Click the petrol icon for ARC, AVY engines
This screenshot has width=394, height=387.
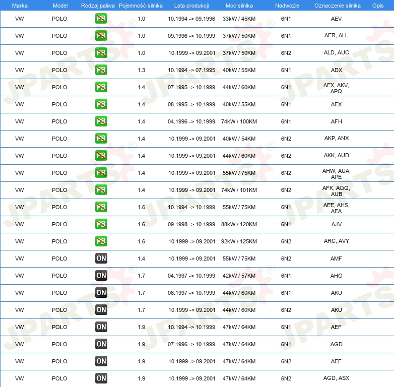[x=101, y=241]
